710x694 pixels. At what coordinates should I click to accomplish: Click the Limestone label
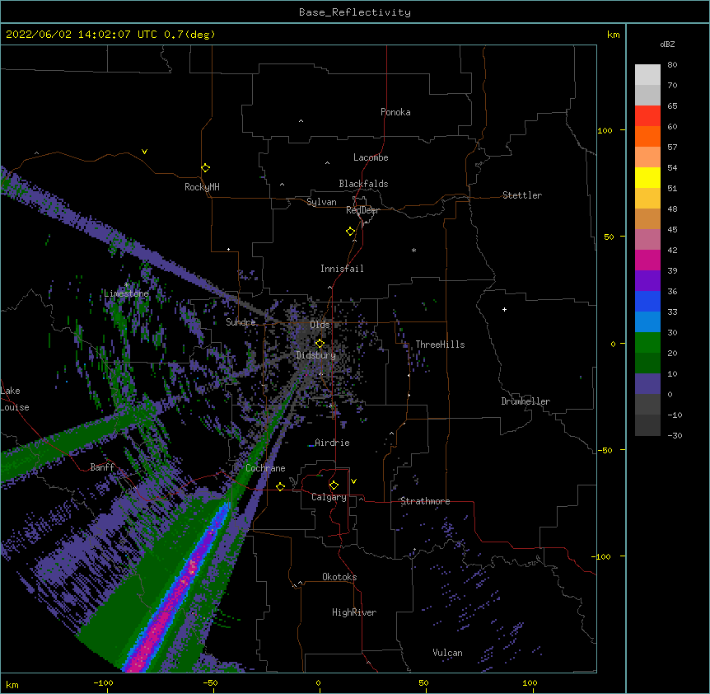[x=126, y=293]
